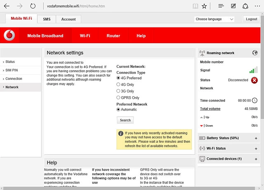Click the browser refresh icon
Screen dimensions: 264x190
33,7
